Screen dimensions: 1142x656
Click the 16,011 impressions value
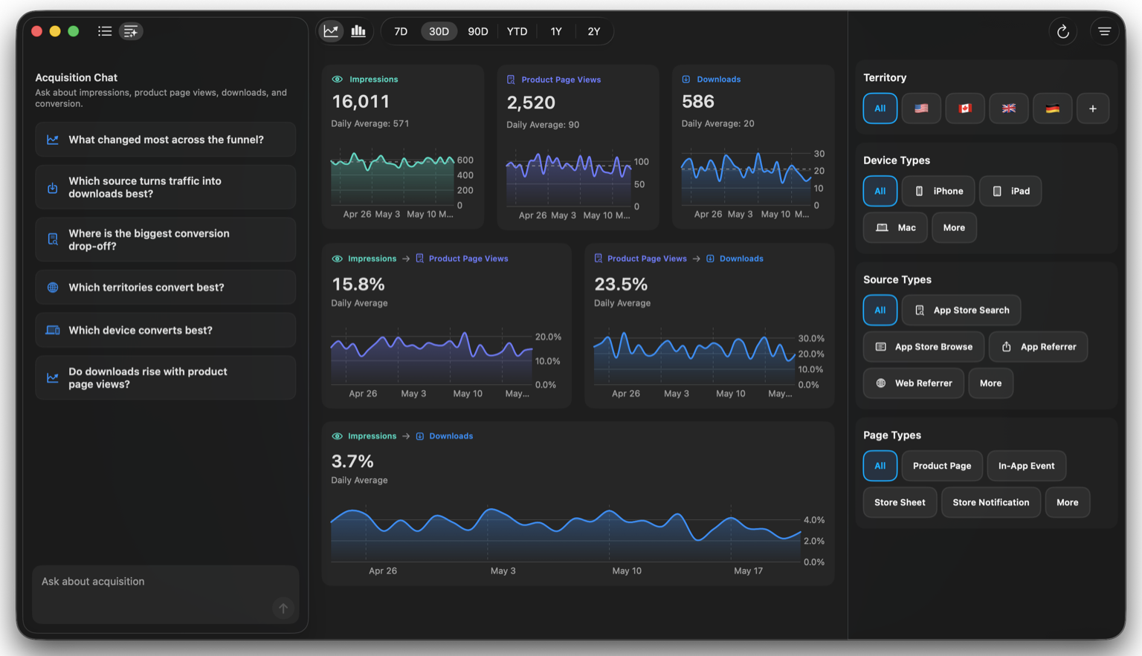[x=361, y=102]
